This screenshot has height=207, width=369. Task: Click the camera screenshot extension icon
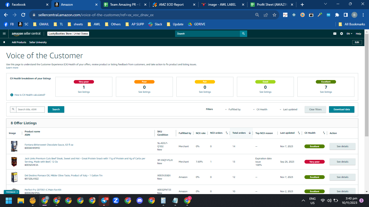tap(311, 15)
